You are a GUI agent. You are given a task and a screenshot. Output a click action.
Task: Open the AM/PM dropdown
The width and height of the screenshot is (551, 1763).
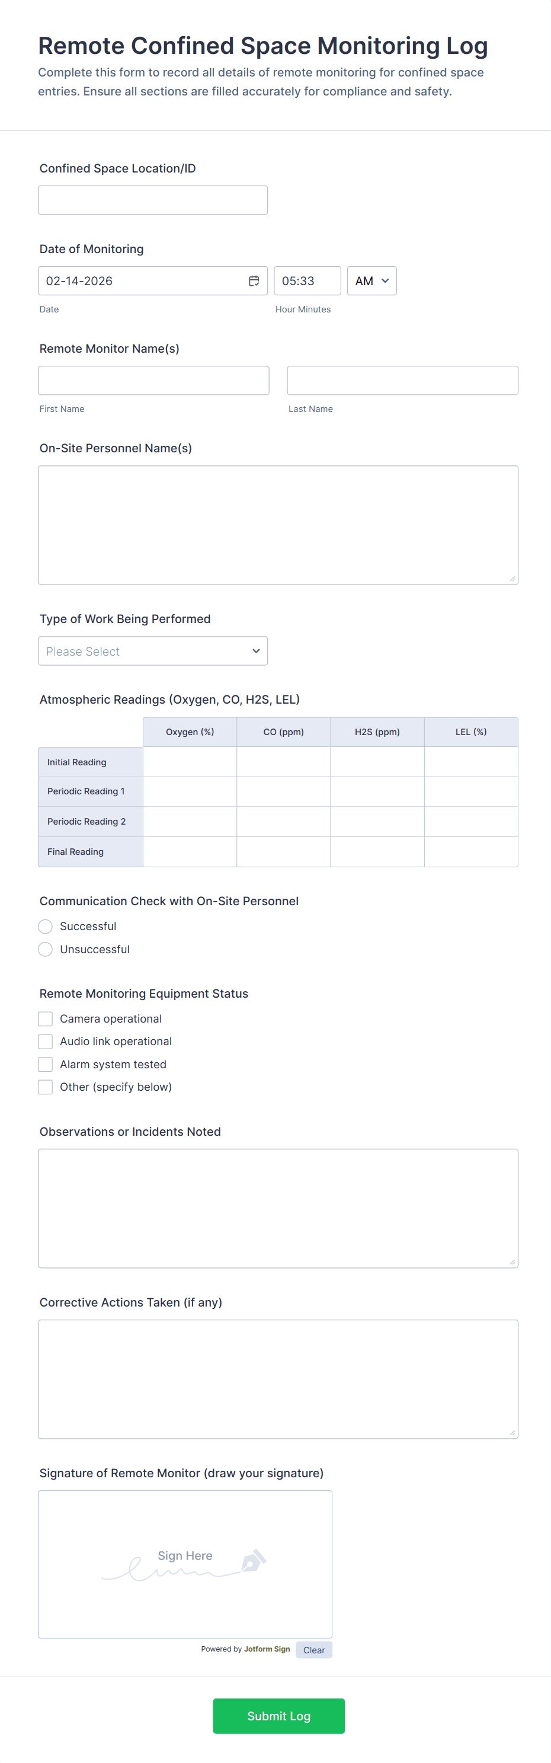371,280
